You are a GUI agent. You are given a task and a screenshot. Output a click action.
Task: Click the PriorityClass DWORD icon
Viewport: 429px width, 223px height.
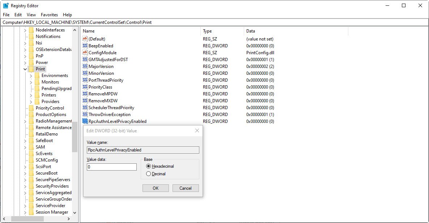tap(85, 87)
